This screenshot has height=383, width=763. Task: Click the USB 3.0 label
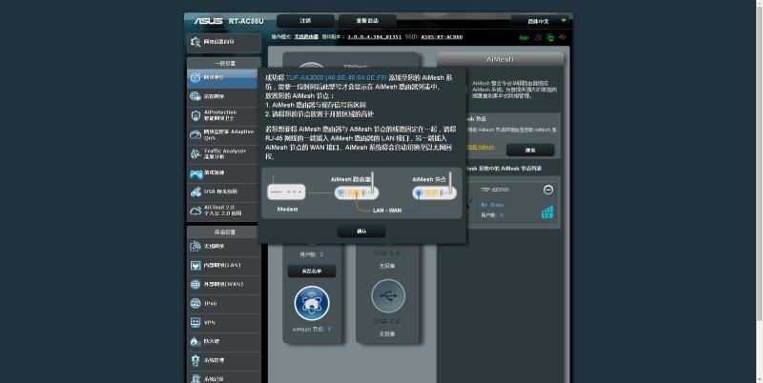(x=387, y=253)
